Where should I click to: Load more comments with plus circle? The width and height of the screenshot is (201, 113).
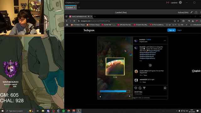click(x=150, y=65)
